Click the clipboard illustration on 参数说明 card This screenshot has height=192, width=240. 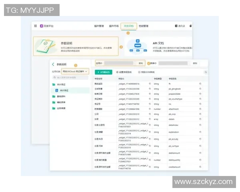tap(46, 46)
